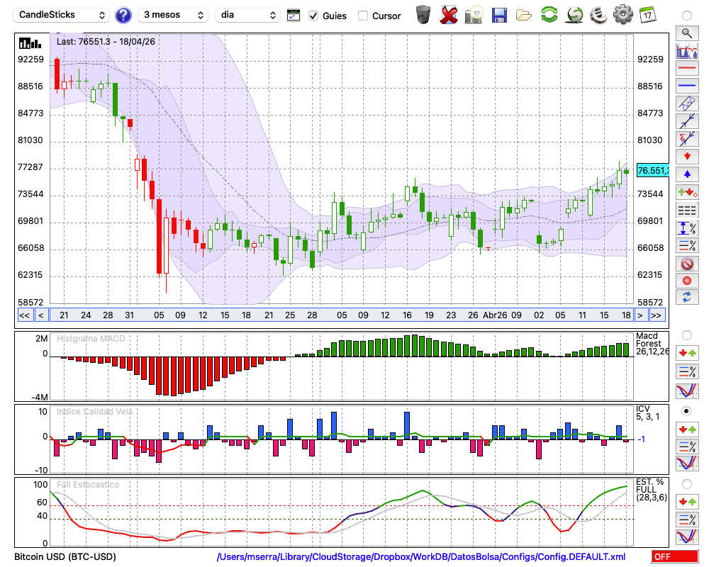This screenshot has width=709, height=567.
Task: Click the >> fast forward navigation button
Action: coord(657,315)
